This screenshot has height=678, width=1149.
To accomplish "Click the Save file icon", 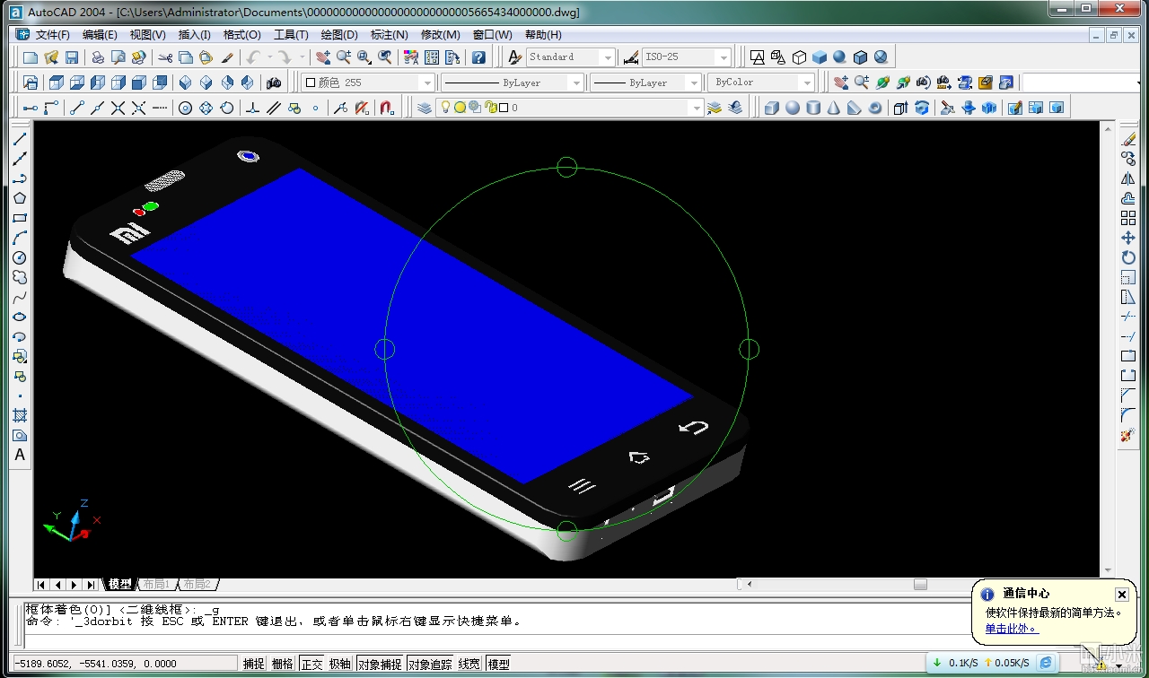I will click(x=72, y=57).
